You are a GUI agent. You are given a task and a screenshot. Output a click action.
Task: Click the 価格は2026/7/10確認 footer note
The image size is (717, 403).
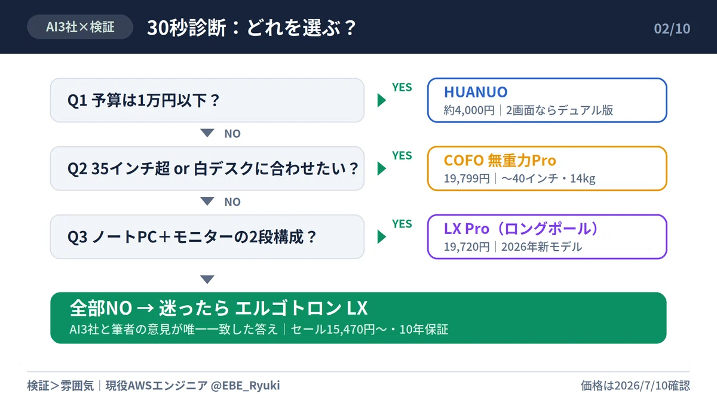pos(635,386)
